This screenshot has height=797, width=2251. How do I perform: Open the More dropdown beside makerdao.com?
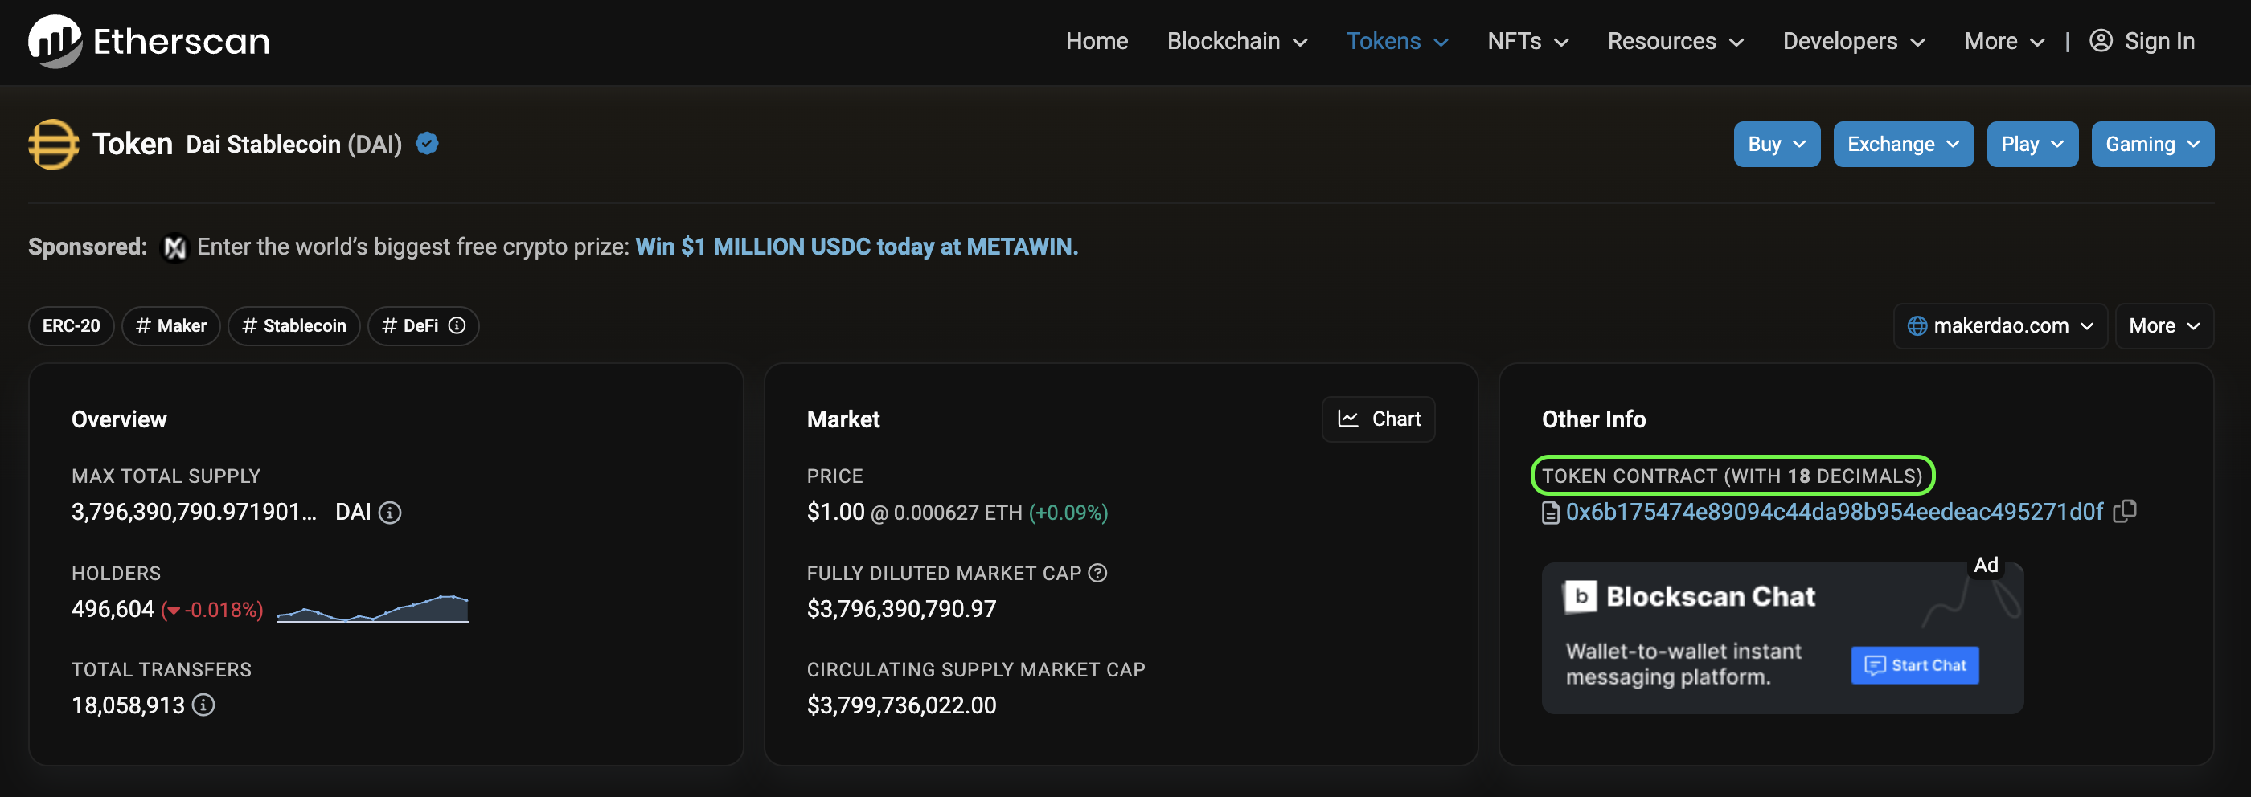(x=2163, y=325)
